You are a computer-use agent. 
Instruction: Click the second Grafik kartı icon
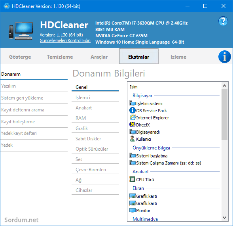pos(133,203)
